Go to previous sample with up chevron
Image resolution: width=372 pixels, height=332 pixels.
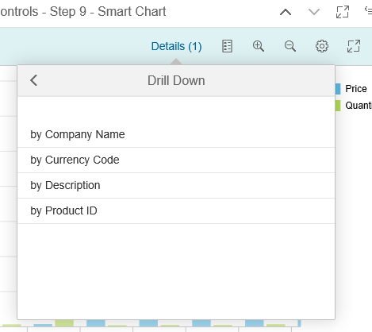(286, 12)
